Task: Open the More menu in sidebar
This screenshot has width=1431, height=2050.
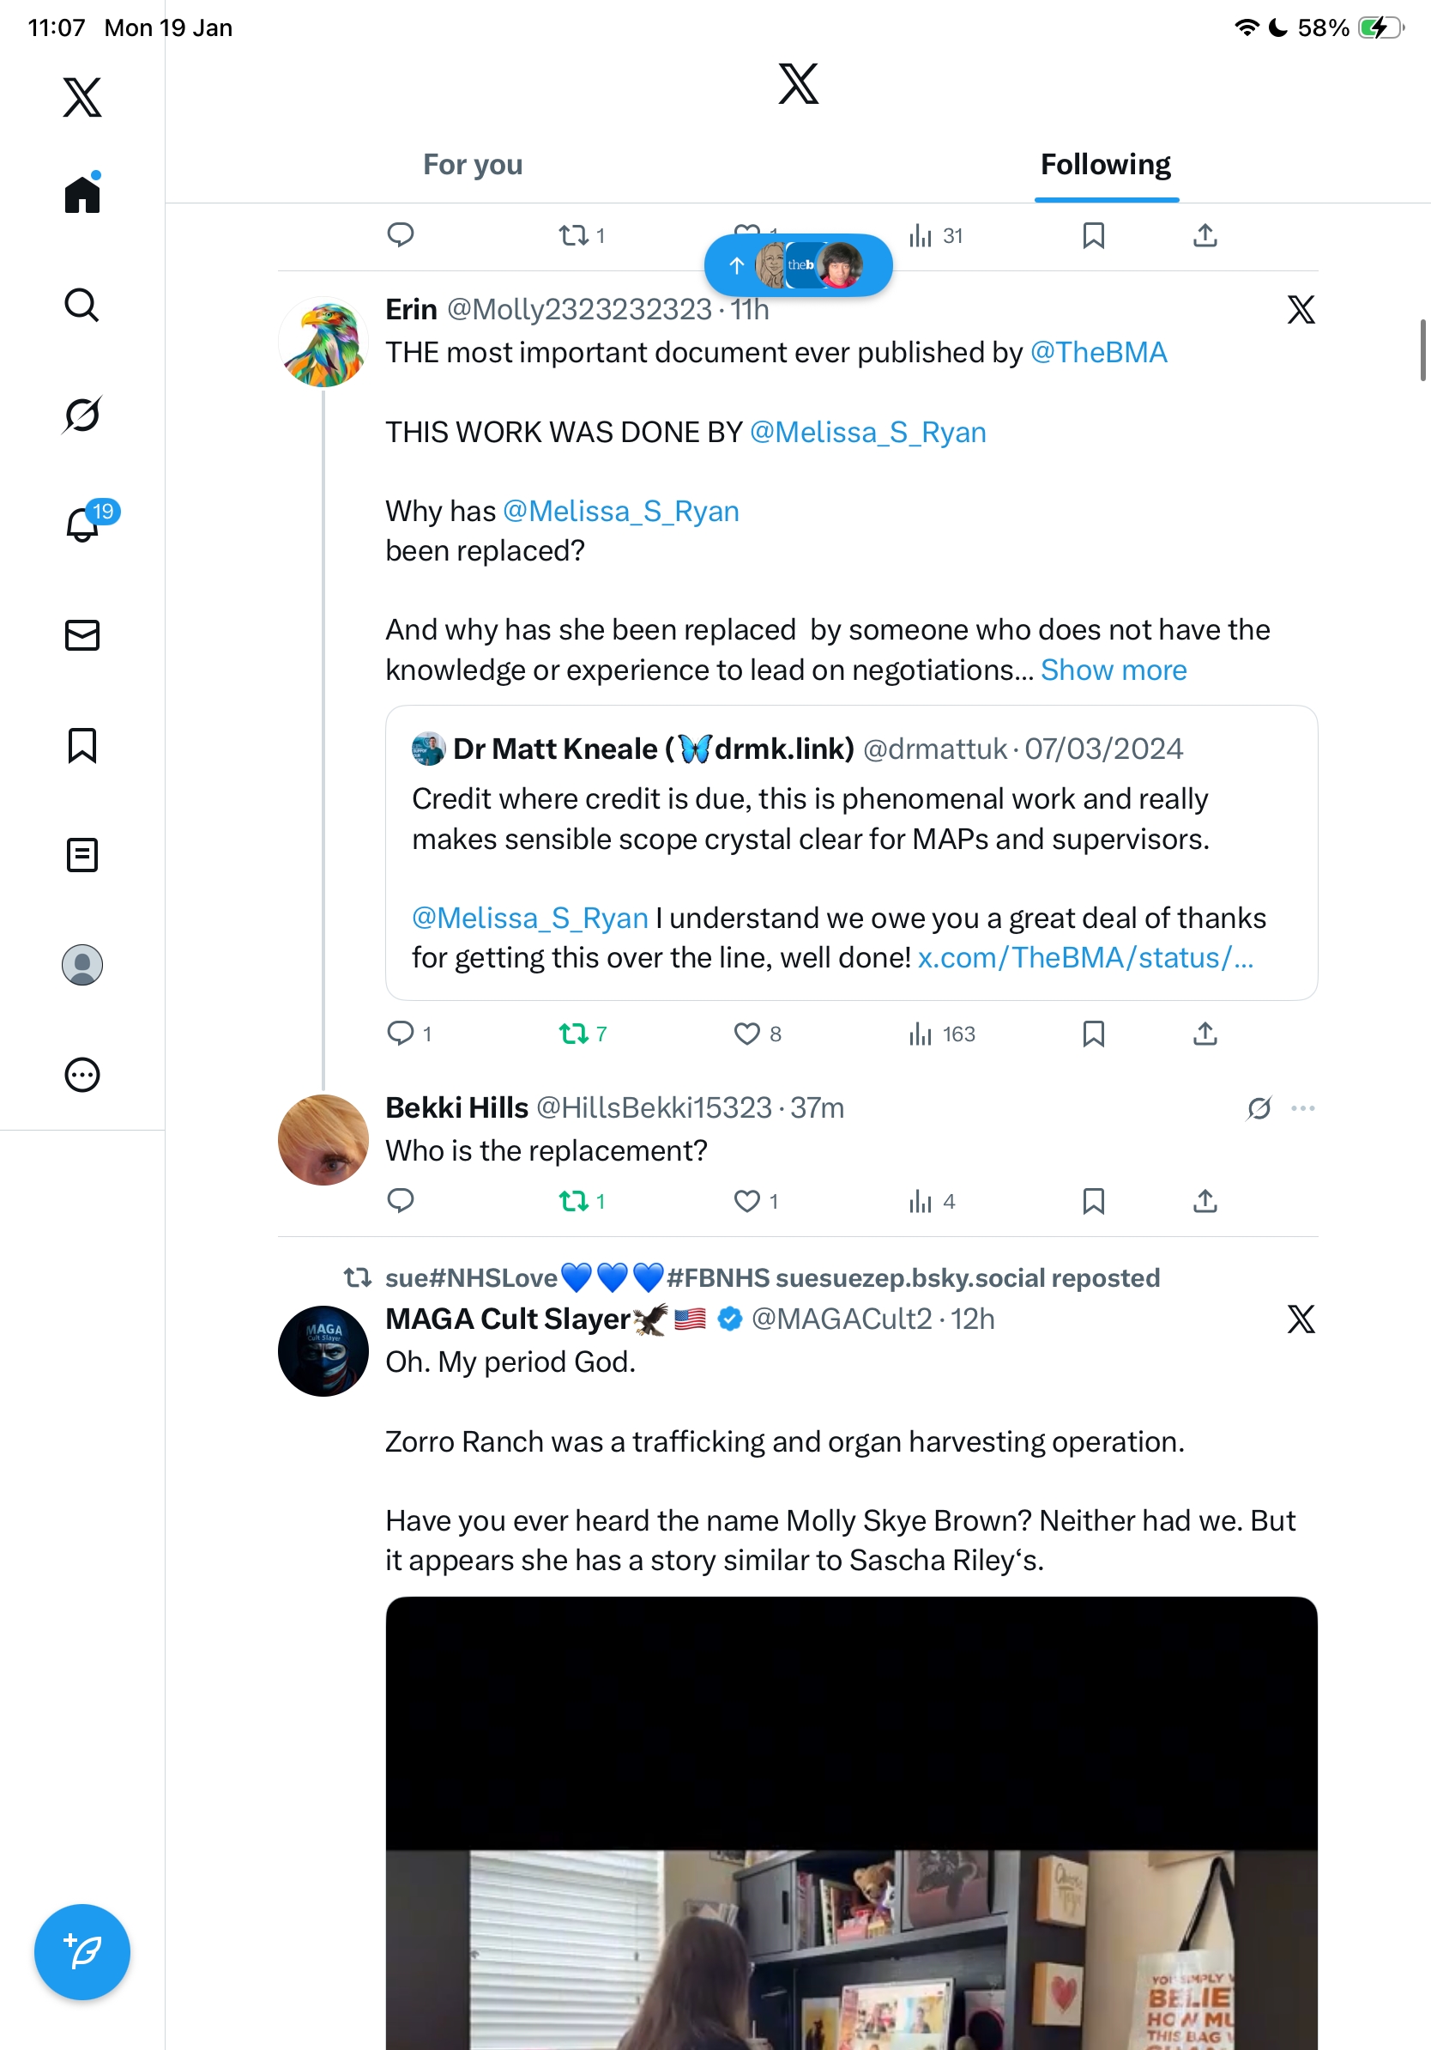Action: [x=82, y=1075]
